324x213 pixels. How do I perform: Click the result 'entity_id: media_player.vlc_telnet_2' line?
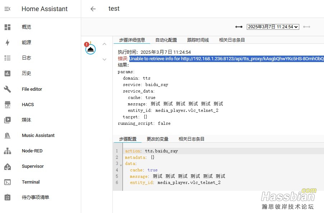tap(173, 110)
